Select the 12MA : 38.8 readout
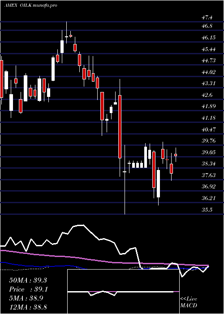 [x=28, y=307]
